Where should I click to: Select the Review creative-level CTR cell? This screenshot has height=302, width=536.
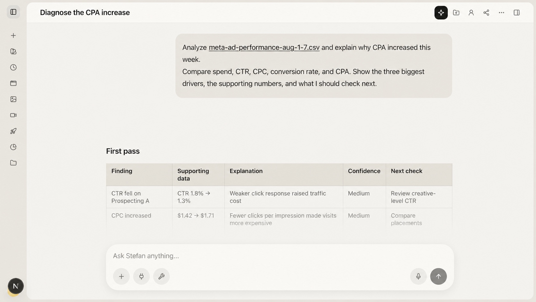(419, 197)
